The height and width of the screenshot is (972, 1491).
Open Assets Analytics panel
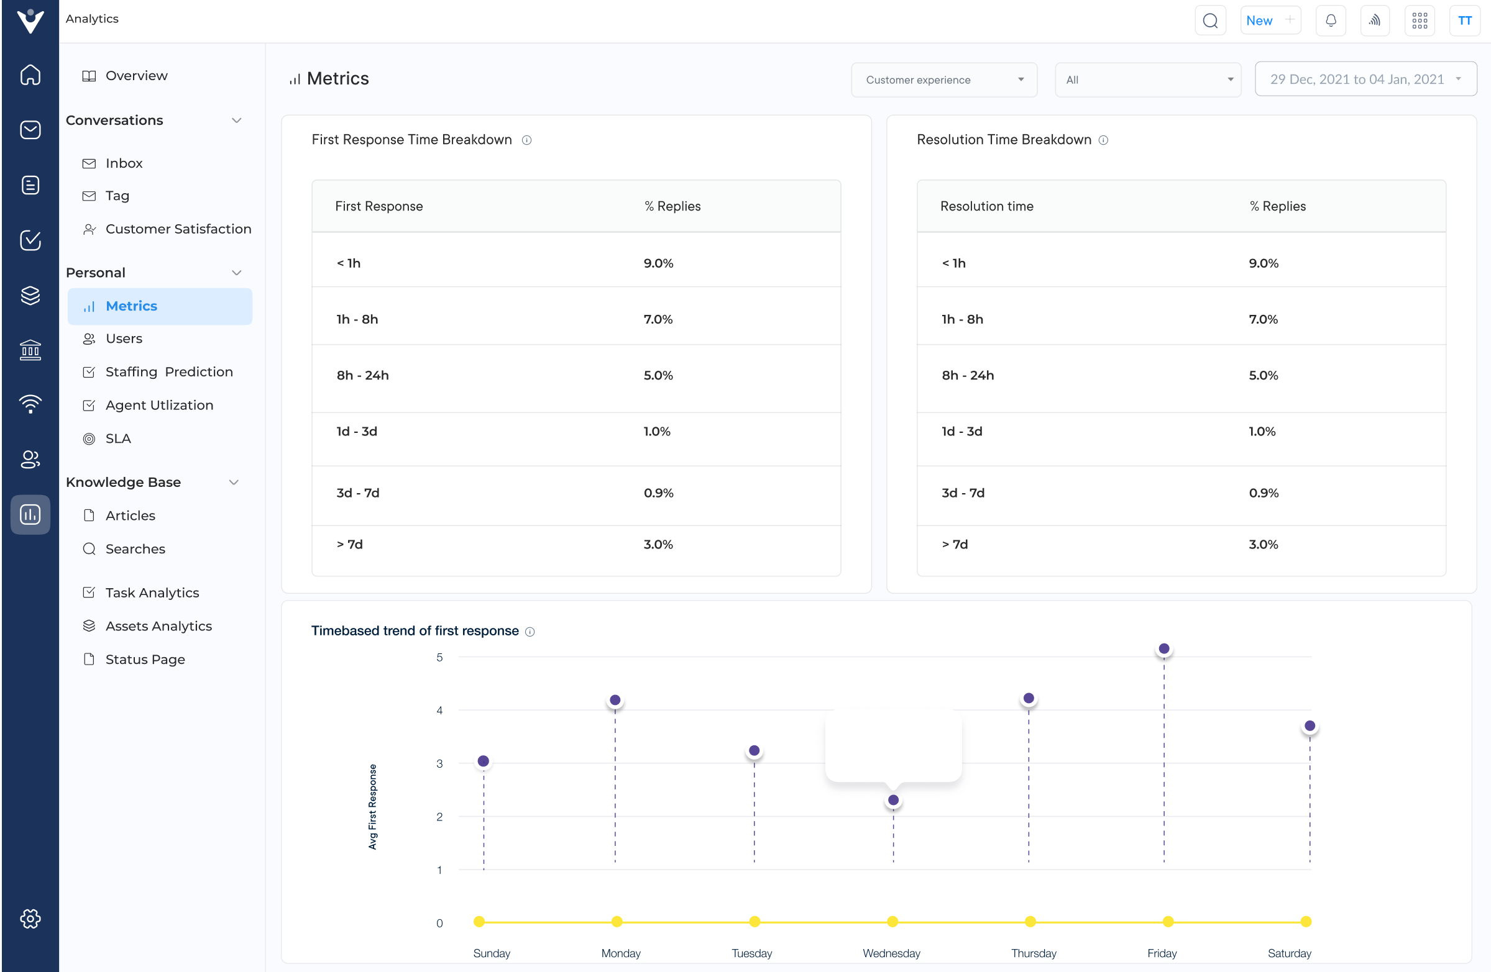[x=160, y=625]
